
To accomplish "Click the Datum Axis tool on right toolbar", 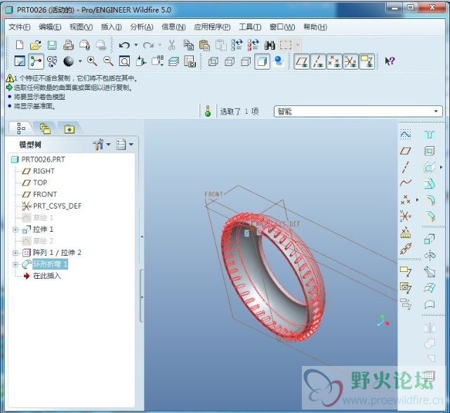I will coord(405,167).
